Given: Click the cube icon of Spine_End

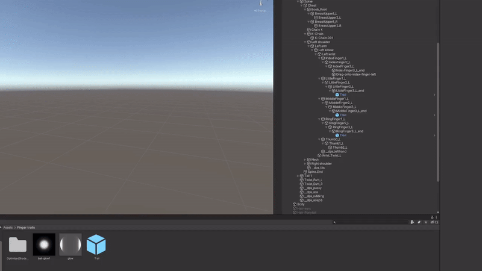Looking at the screenshot, I should 305,172.
